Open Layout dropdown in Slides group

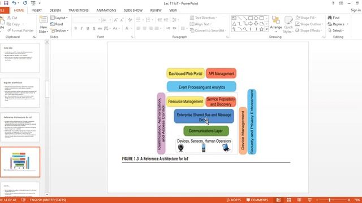pyautogui.click(x=59, y=17)
